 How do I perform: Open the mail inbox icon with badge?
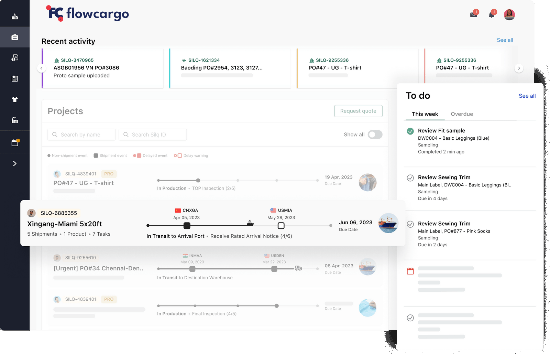point(474,15)
